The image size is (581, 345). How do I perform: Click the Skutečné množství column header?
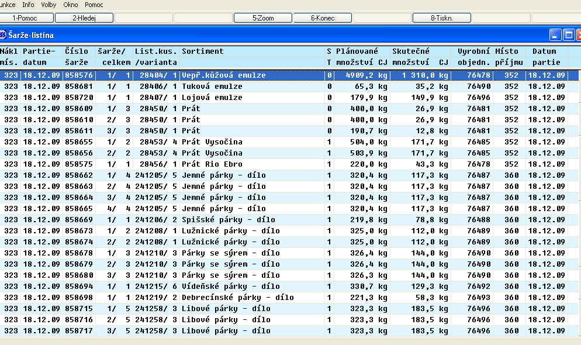click(x=420, y=57)
